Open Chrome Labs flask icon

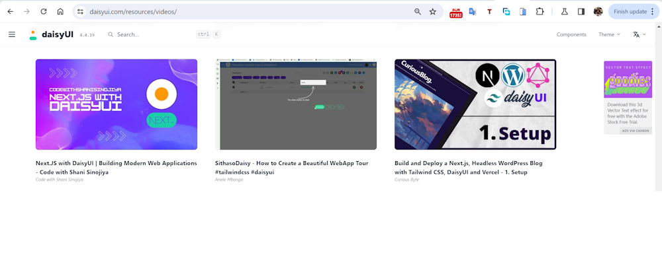564,12
